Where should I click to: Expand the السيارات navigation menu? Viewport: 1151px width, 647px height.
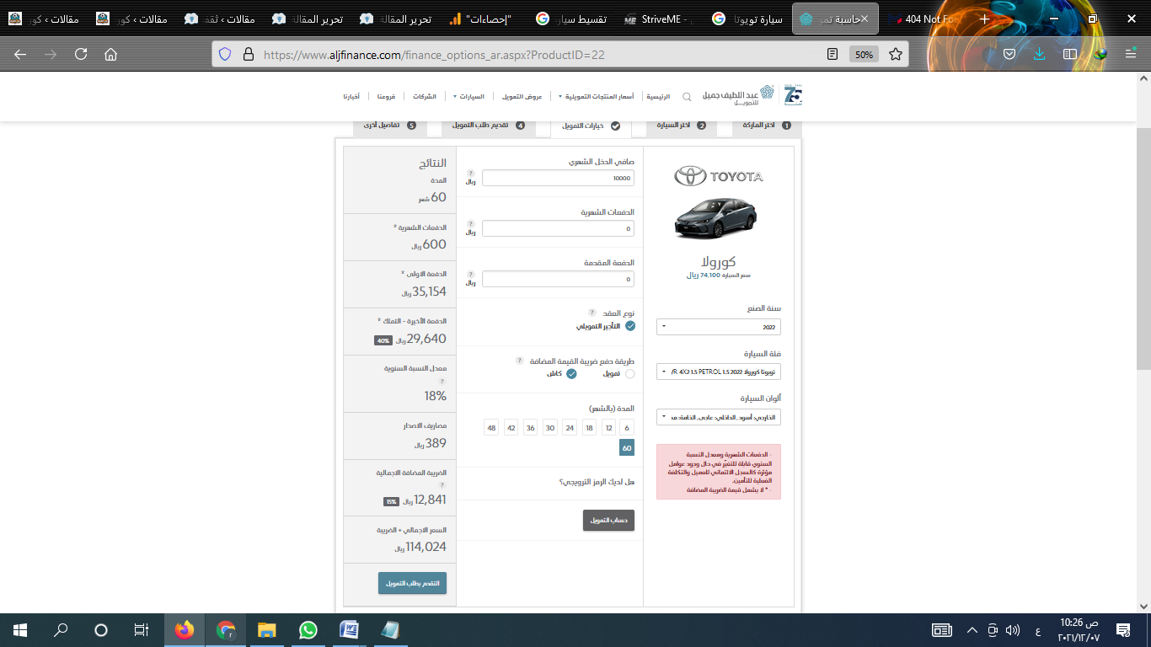469,97
